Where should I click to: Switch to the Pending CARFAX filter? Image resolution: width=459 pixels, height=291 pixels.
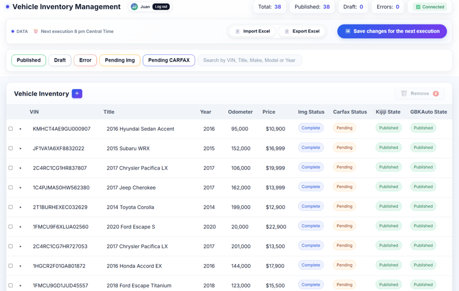point(169,60)
